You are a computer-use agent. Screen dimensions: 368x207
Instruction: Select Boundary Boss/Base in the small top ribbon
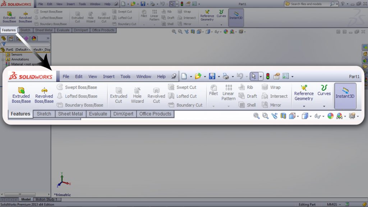click(50, 24)
